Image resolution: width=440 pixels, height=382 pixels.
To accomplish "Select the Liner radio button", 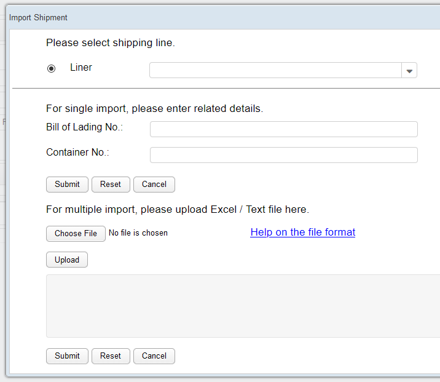I will coord(52,68).
